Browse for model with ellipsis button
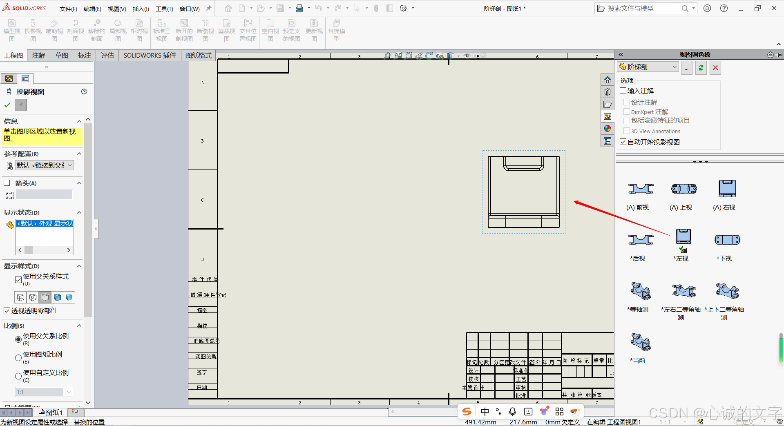Screen dimensions: 784x426 pos(686,68)
